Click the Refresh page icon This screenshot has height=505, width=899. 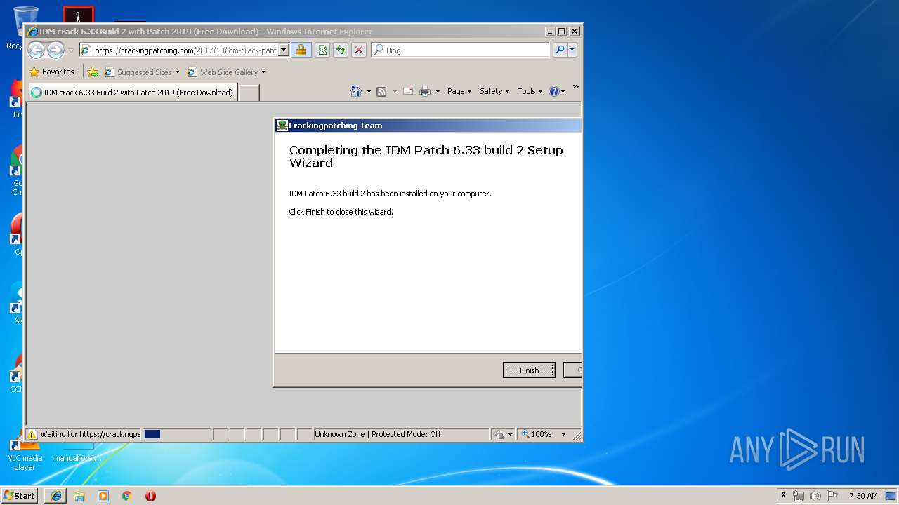tap(340, 50)
